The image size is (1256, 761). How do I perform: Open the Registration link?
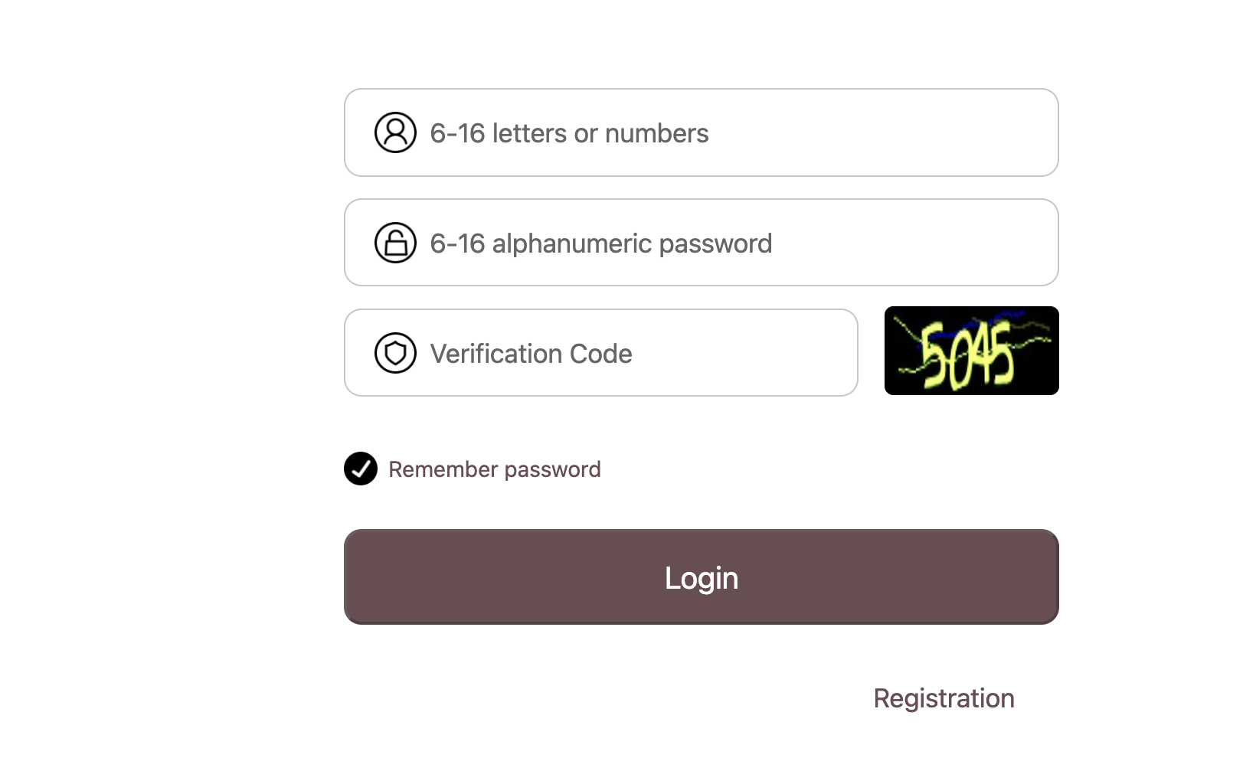coord(944,698)
